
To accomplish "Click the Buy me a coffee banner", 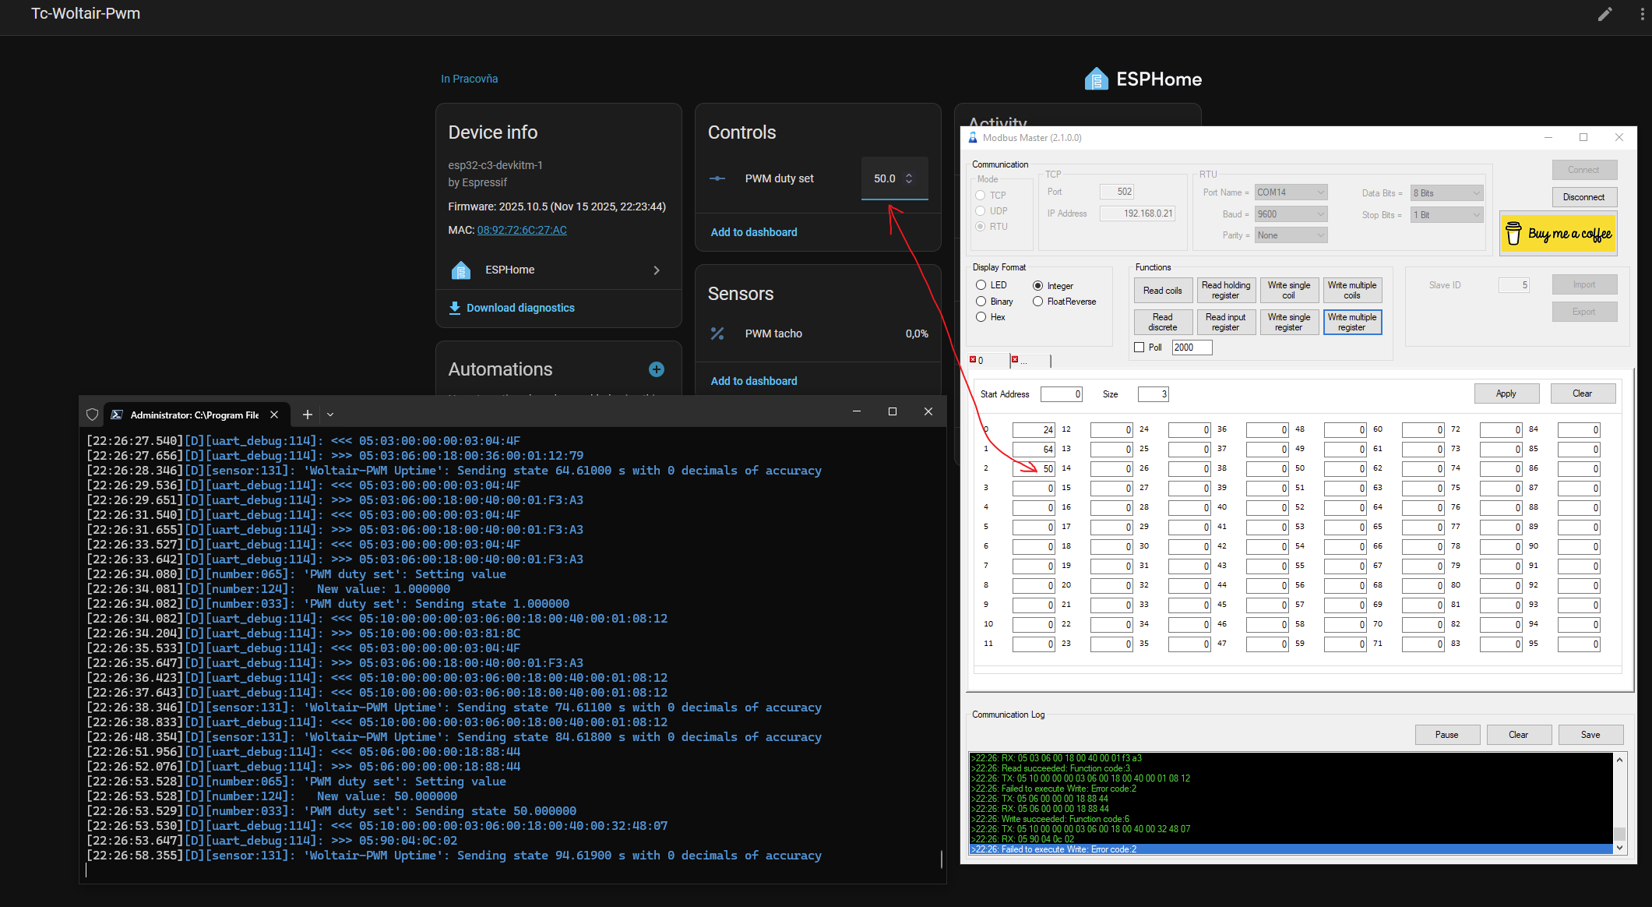I will [1559, 234].
